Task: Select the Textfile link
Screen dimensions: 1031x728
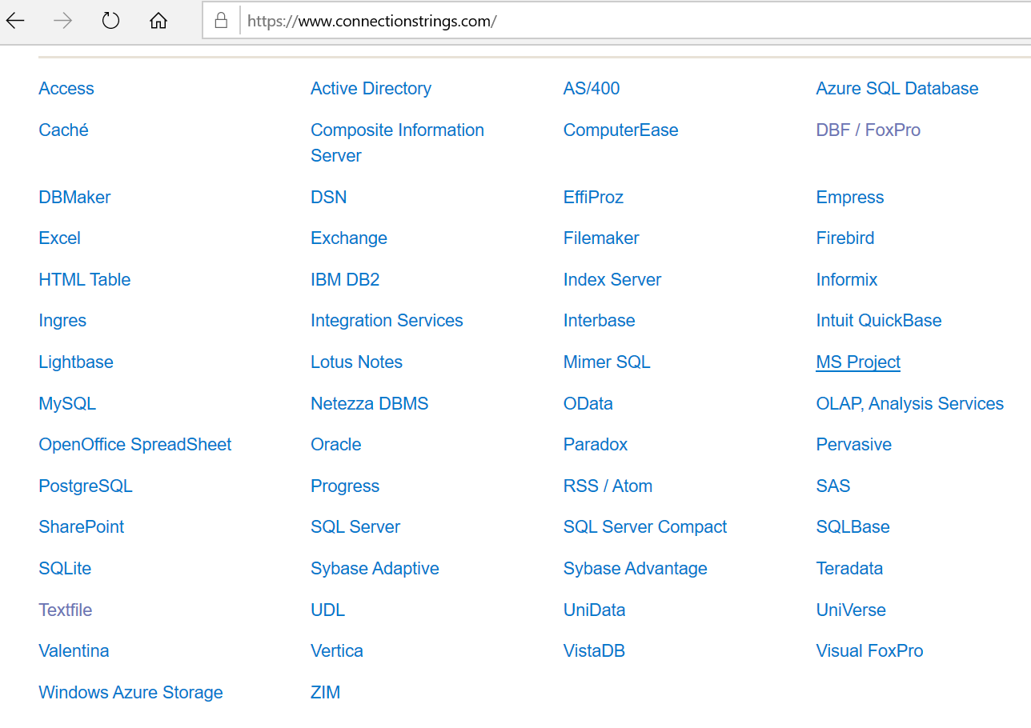Action: [66, 610]
